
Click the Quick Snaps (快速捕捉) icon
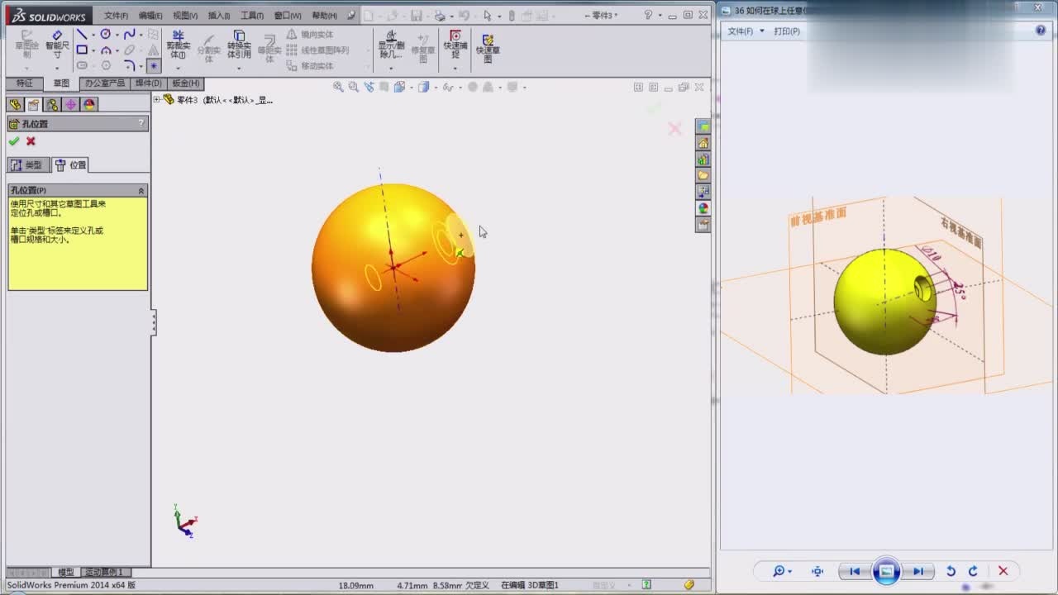455,45
